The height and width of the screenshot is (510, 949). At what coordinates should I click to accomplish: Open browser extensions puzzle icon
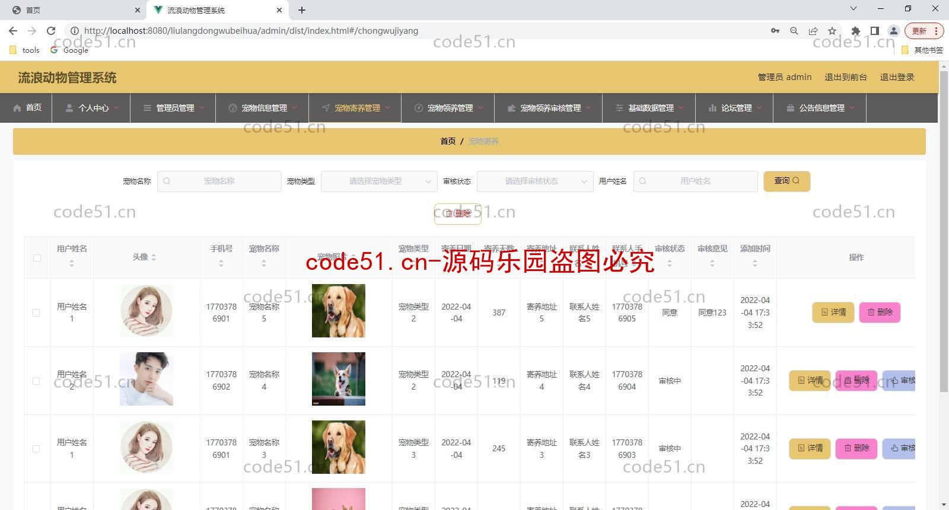pyautogui.click(x=855, y=31)
